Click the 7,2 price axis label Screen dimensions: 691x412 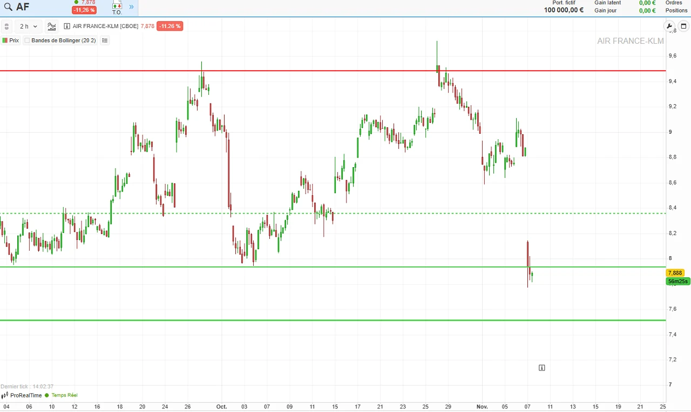(673, 360)
